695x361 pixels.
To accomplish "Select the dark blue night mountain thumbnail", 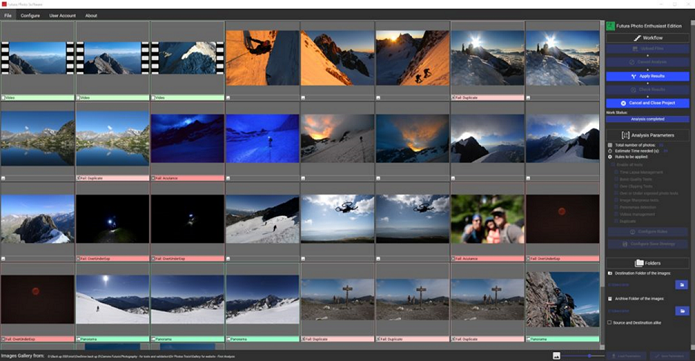I will [x=187, y=139].
